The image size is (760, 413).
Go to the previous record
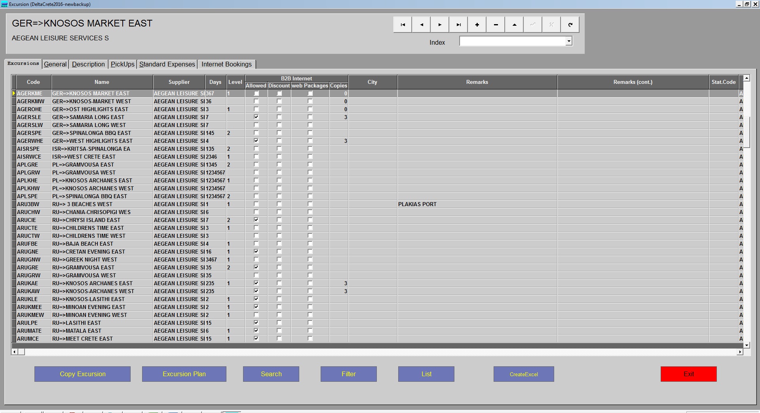point(421,25)
